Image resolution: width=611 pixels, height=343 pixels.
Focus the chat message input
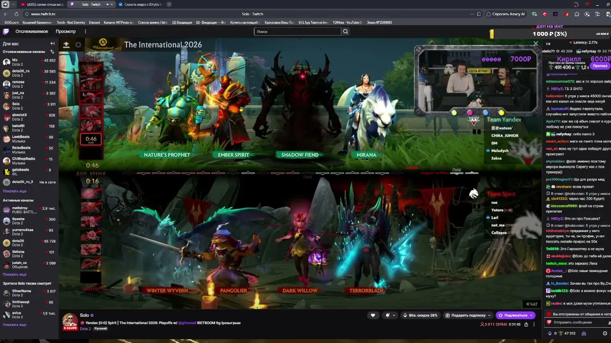(577, 323)
